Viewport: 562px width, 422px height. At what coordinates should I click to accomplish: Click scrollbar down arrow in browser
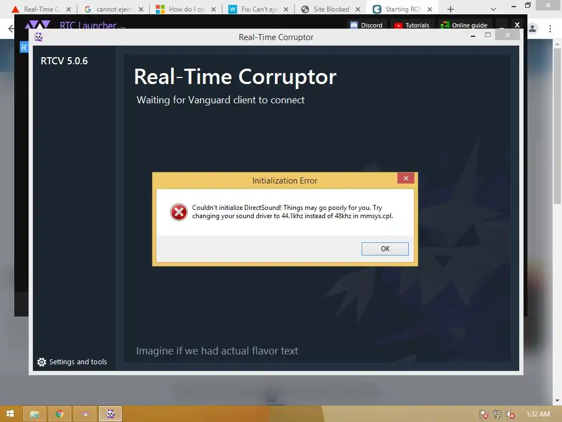tap(557, 401)
